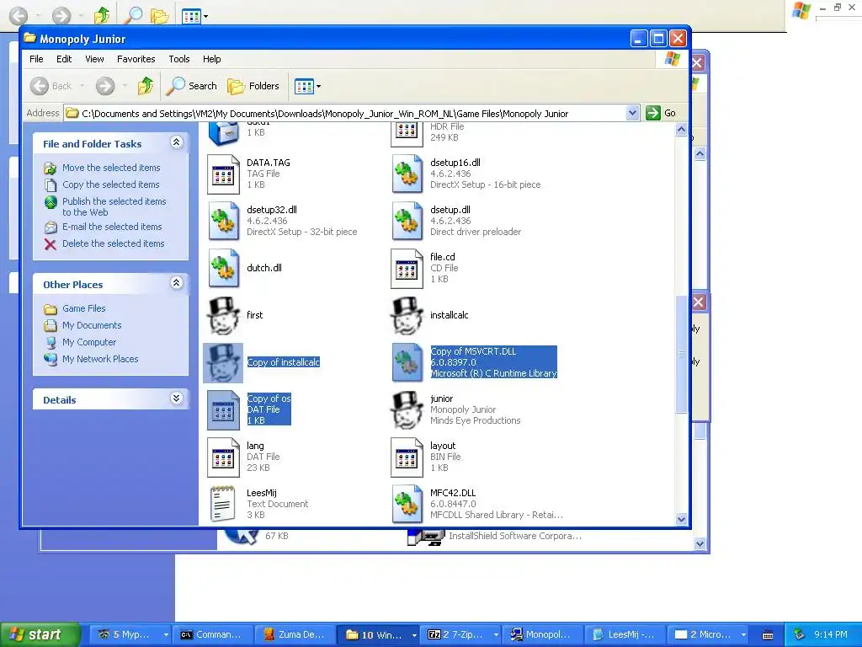Select the dsetup16.dll file icon
This screenshot has height=647, width=862.
pos(407,174)
